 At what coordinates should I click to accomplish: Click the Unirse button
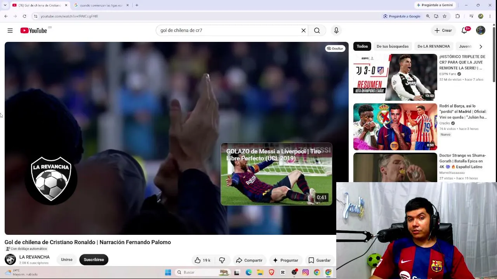pos(67,260)
